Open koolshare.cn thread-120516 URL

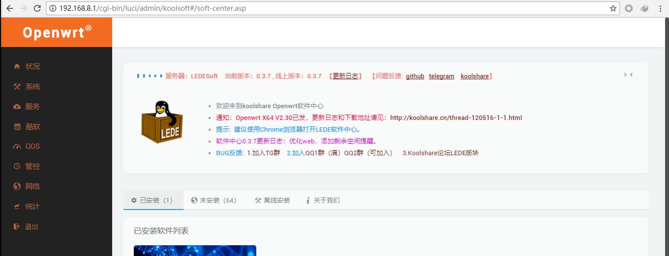coord(456,117)
